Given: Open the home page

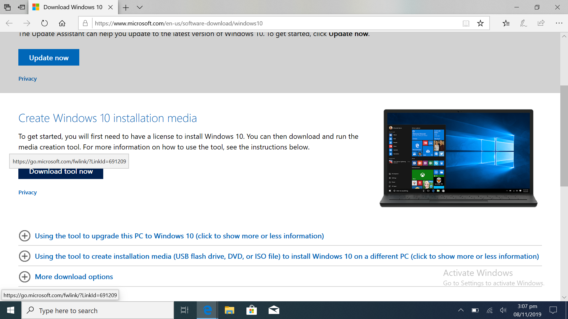Looking at the screenshot, I should click(x=62, y=23).
